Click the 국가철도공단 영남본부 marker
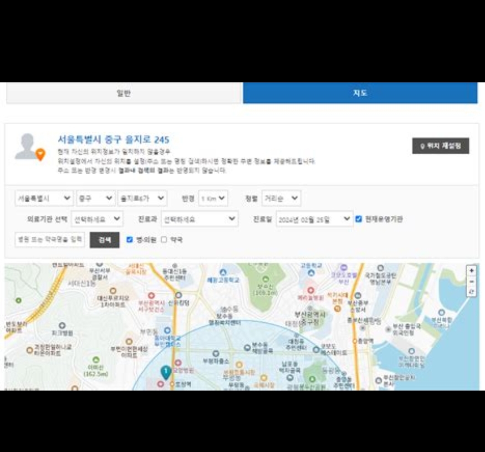 (x=381, y=268)
